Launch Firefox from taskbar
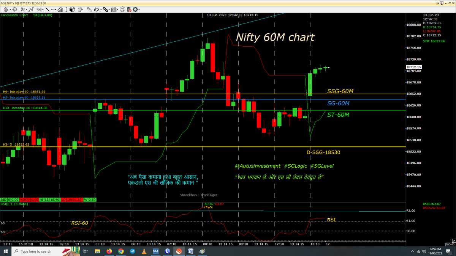 point(109,251)
